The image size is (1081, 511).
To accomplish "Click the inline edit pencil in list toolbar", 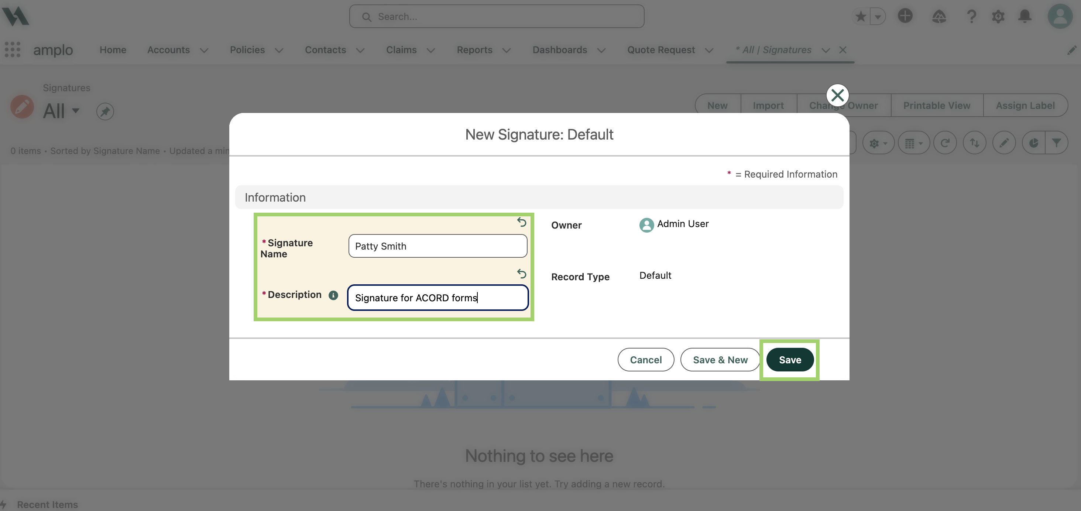I will point(1004,143).
